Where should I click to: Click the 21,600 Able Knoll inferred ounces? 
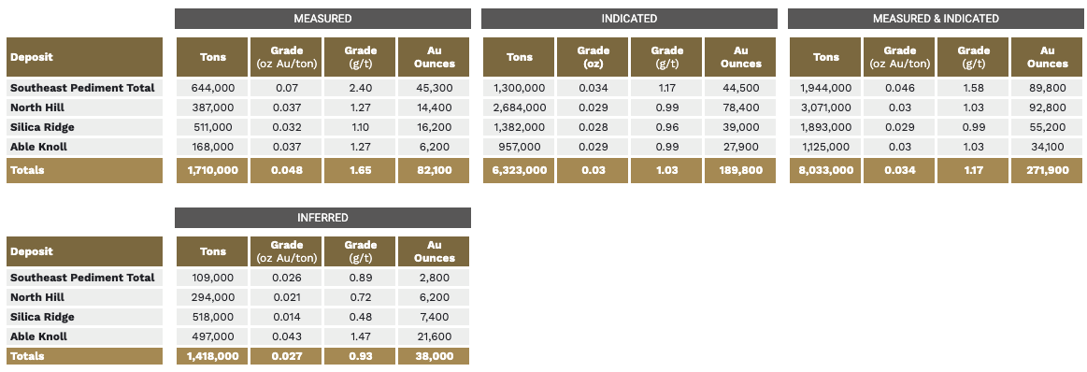(434, 336)
